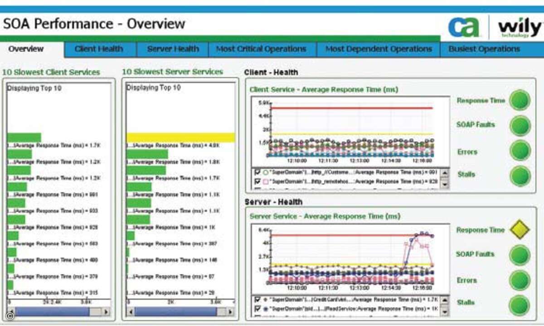Click the Client Response Time green status indicator

click(520, 100)
